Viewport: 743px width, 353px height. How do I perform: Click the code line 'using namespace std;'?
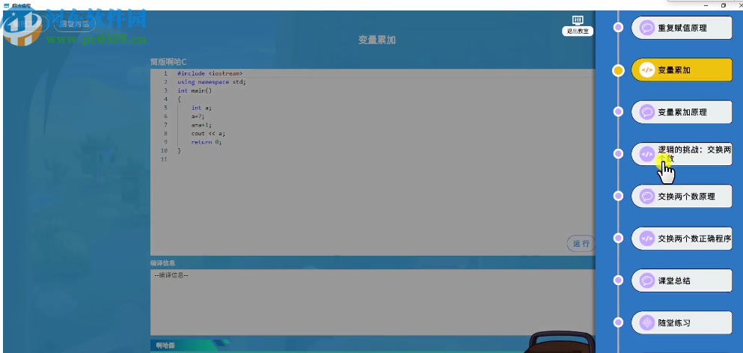(x=212, y=82)
